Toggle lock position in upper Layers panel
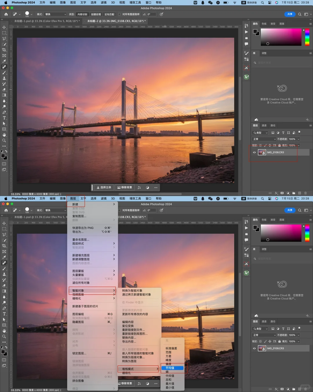 click(270, 145)
